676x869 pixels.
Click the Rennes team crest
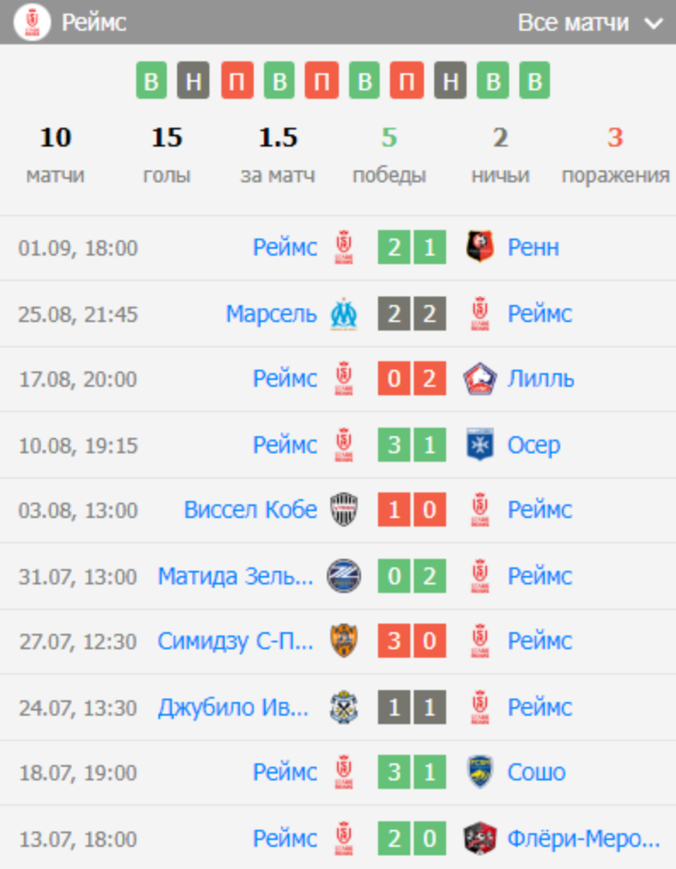[x=480, y=247]
